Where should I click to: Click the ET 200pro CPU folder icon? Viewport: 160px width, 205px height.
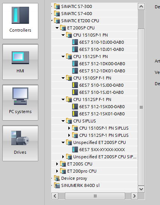click(x=63, y=171)
